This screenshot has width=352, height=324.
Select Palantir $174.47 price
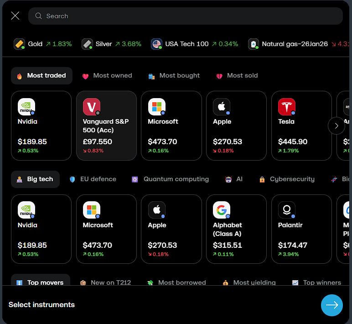click(293, 245)
